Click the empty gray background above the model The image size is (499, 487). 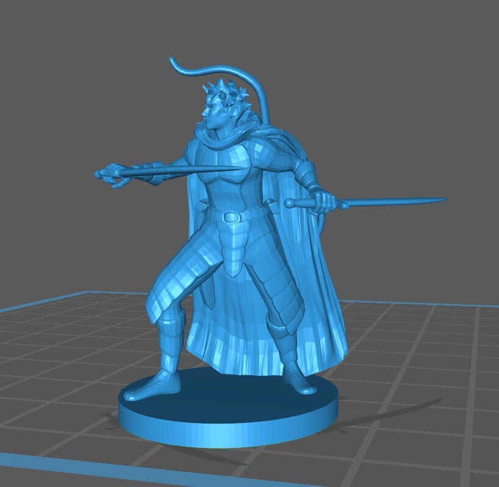366,61
